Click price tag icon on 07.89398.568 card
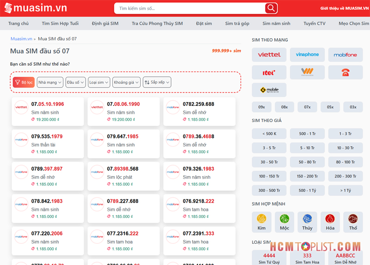Viewport: 370px width, 265px height. (109, 184)
